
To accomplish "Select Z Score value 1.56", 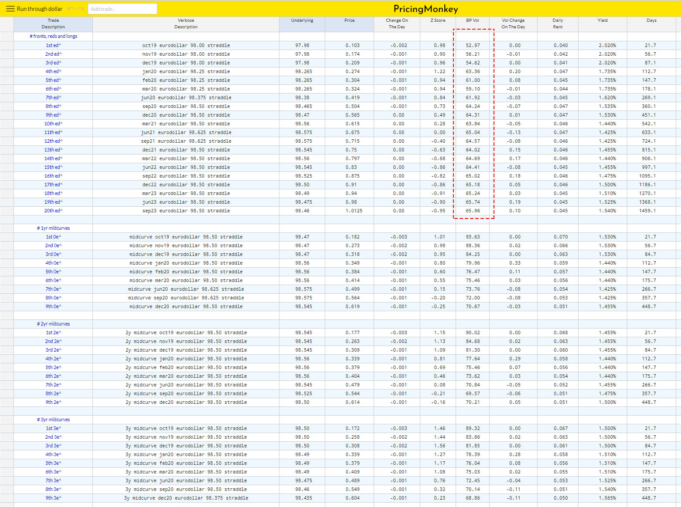I will click(x=438, y=446).
